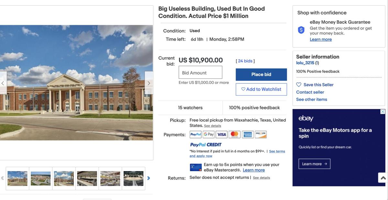The height and width of the screenshot is (200, 388).
Task: Click Learn more in eBay Motors ad
Action: (314, 164)
